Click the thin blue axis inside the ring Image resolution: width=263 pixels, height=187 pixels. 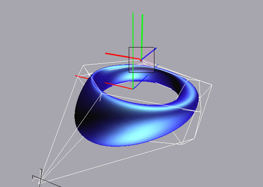[x=140, y=82]
